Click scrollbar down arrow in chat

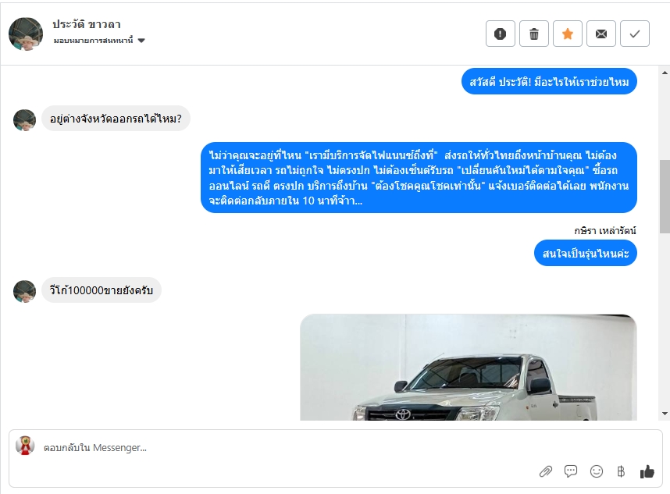665,414
